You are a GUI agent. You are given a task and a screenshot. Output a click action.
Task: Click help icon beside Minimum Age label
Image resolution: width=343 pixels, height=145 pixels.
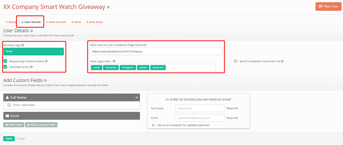pos(23,45)
